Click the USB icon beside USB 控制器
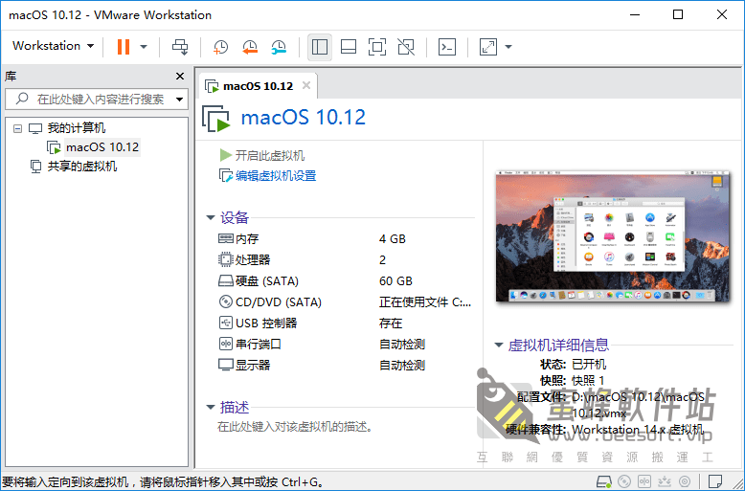 click(x=225, y=323)
